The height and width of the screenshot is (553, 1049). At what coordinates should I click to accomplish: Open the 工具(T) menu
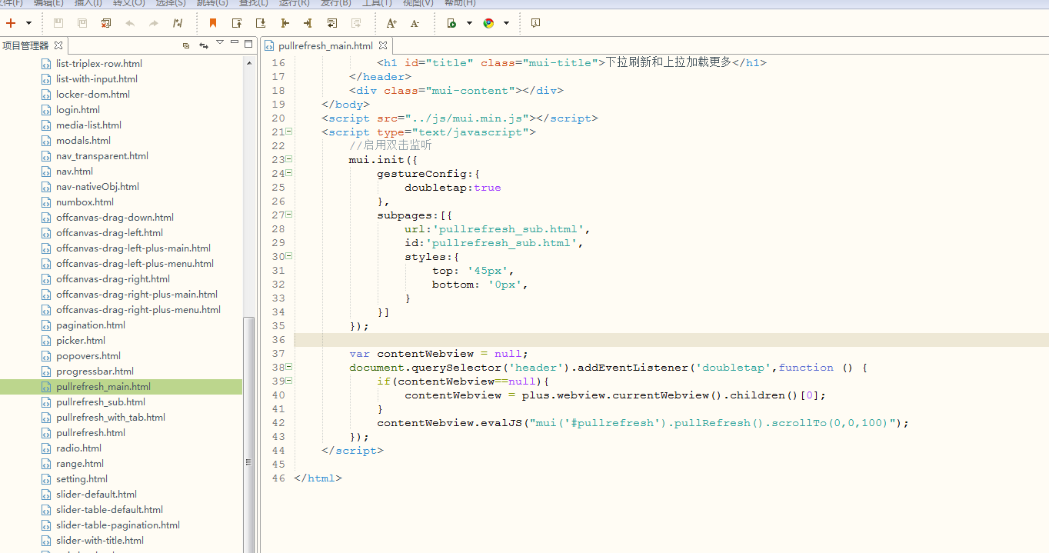377,3
